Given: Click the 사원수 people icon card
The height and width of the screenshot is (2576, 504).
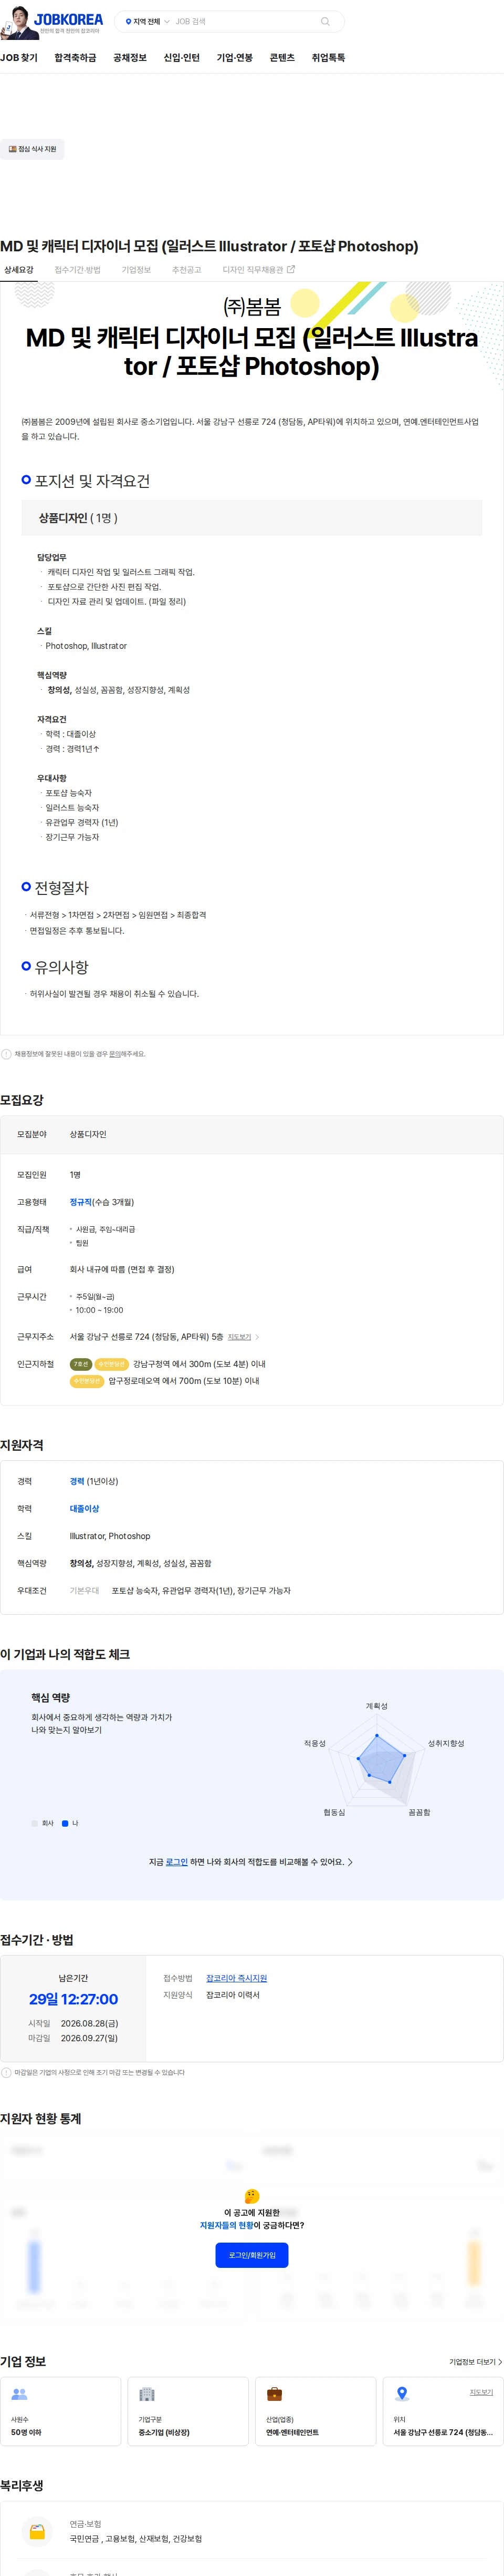Looking at the screenshot, I should [x=60, y=2411].
